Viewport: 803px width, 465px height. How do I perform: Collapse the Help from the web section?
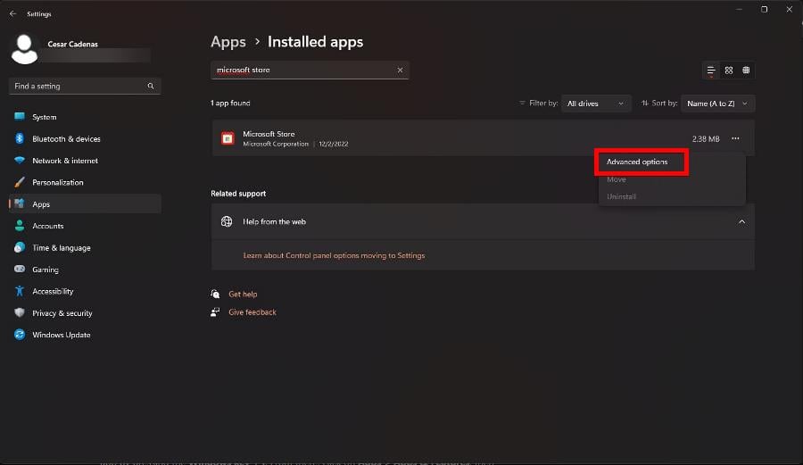coord(741,221)
